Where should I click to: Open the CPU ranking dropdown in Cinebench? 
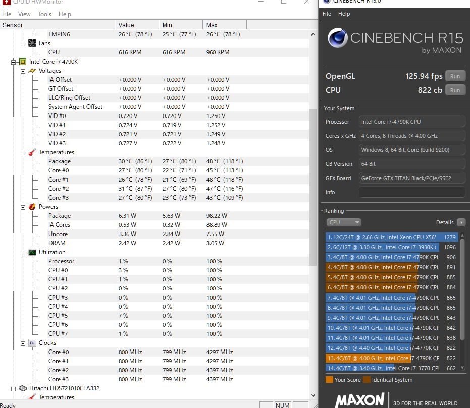(x=344, y=222)
